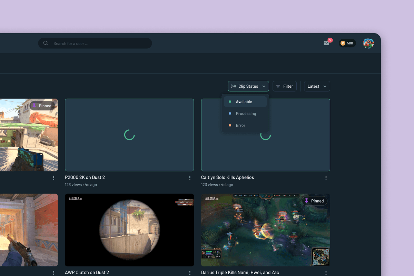The height and width of the screenshot is (276, 414).
Task: Click the Filter lines icon
Action: pos(278,86)
